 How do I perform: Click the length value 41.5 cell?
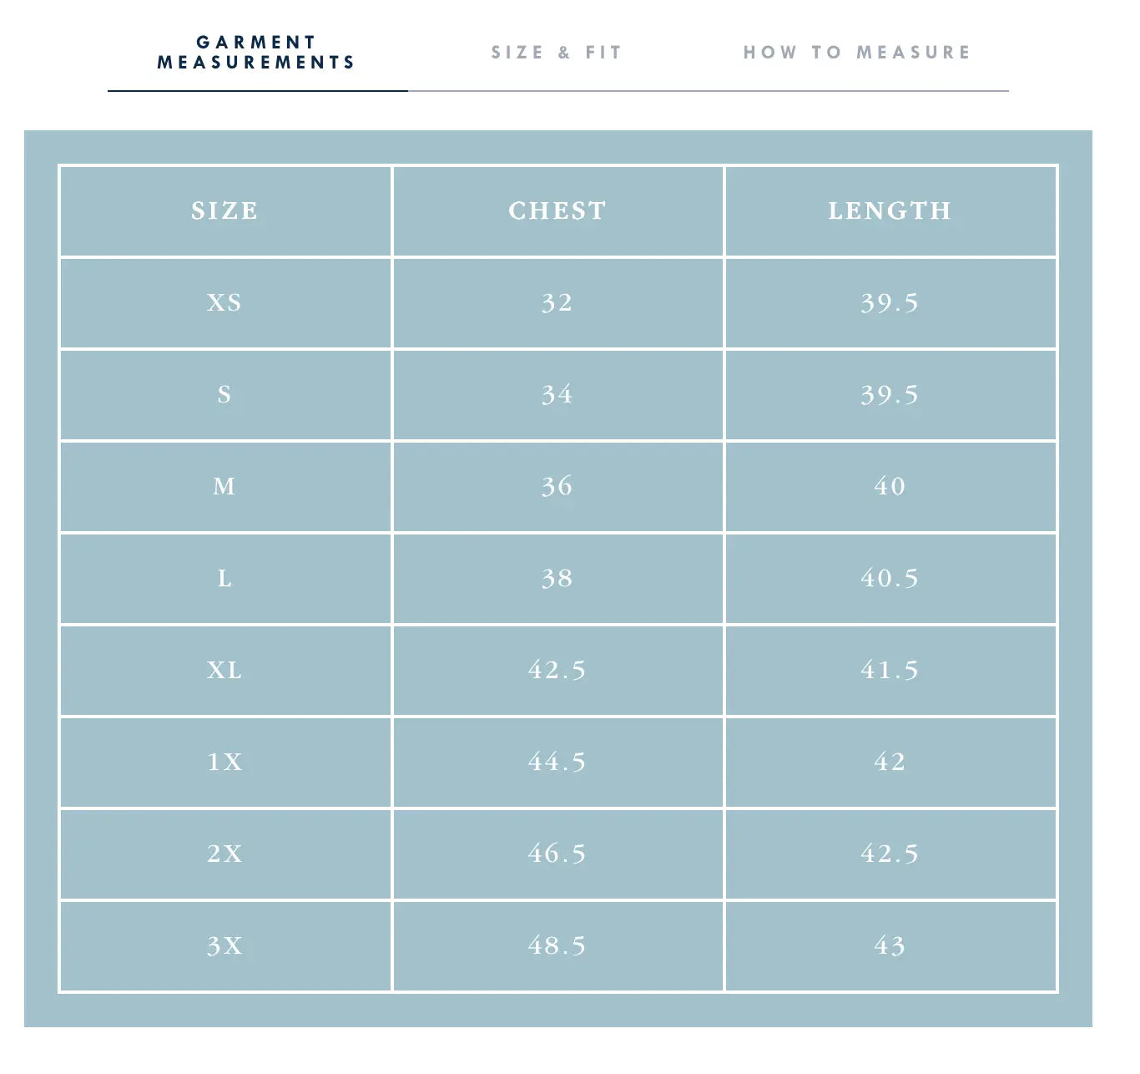pos(890,671)
